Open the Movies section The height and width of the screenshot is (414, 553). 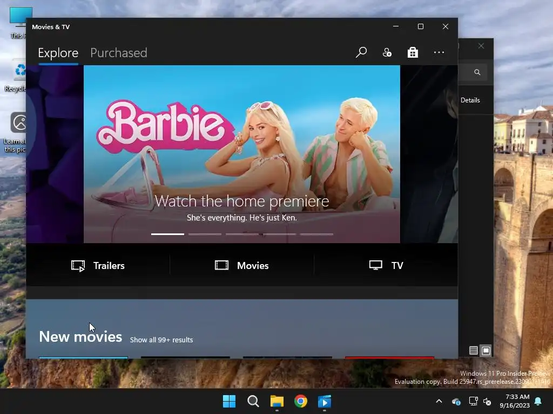241,265
